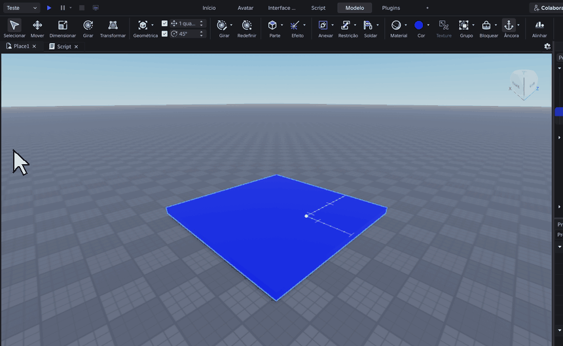
Task: Expand the pivot Girar dropdown arrow
Action: point(231,25)
